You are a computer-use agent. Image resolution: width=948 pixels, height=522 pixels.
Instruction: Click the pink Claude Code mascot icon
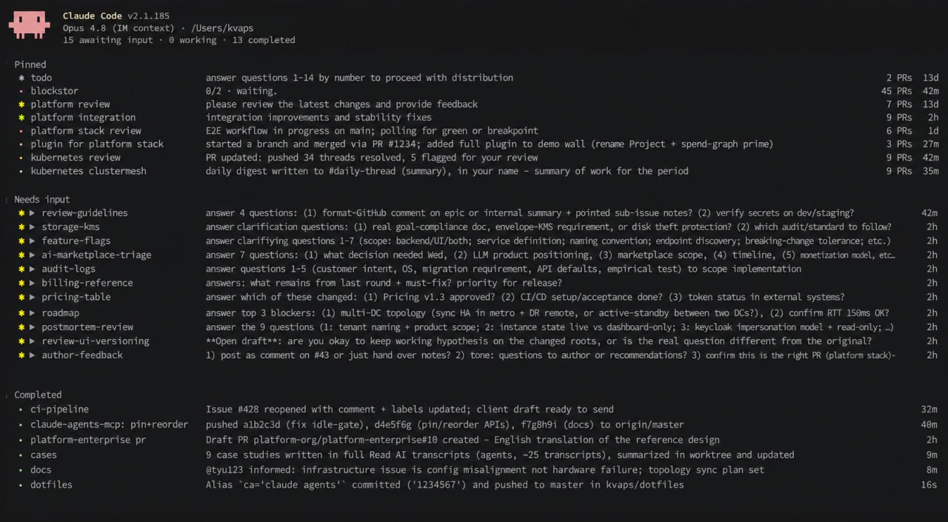click(x=30, y=24)
